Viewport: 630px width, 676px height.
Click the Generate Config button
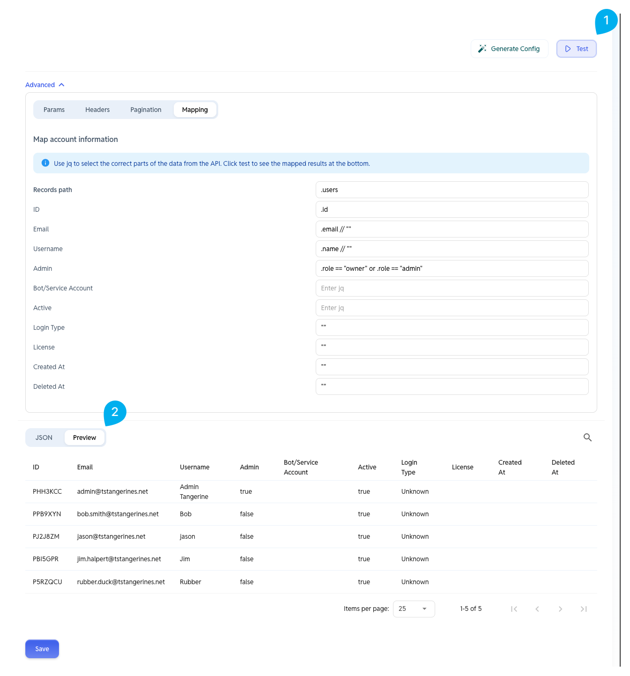coord(509,49)
